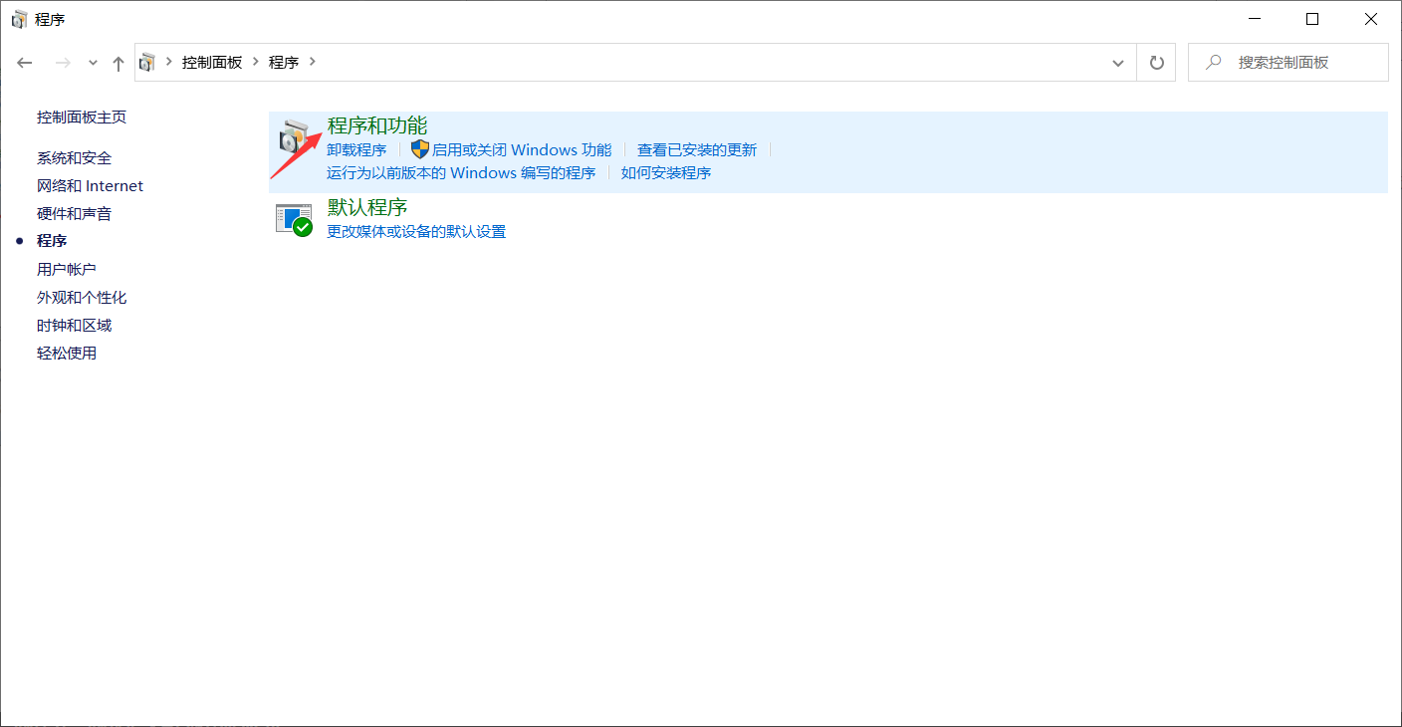
Task: Click 卸载程序 link
Action: pos(356,149)
